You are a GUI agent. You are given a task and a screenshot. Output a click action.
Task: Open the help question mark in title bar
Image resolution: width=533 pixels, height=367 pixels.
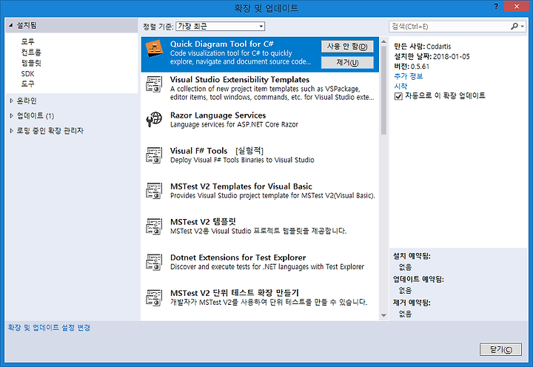(496, 7)
